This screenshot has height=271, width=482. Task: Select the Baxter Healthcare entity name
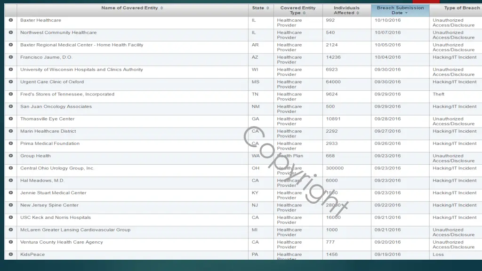tap(40, 20)
